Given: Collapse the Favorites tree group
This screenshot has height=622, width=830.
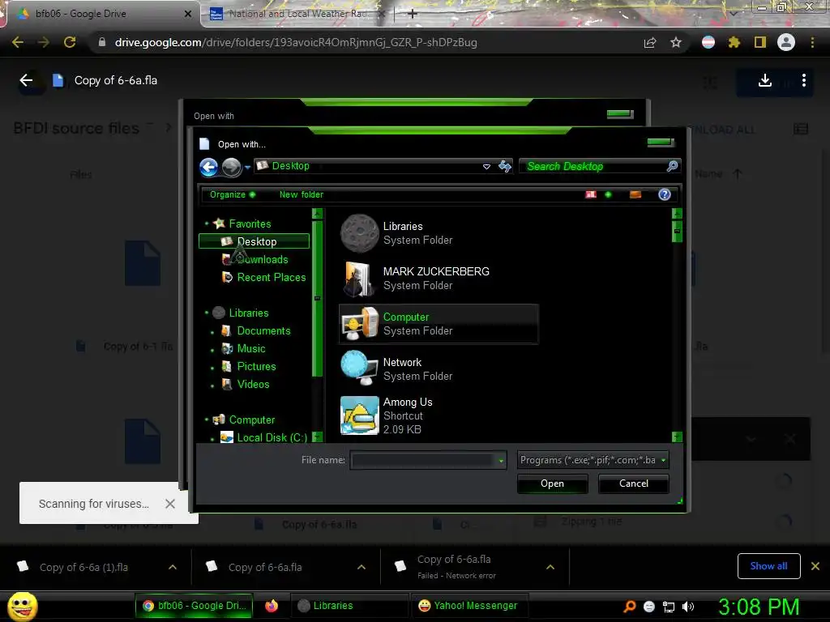Looking at the screenshot, I should pos(207,224).
